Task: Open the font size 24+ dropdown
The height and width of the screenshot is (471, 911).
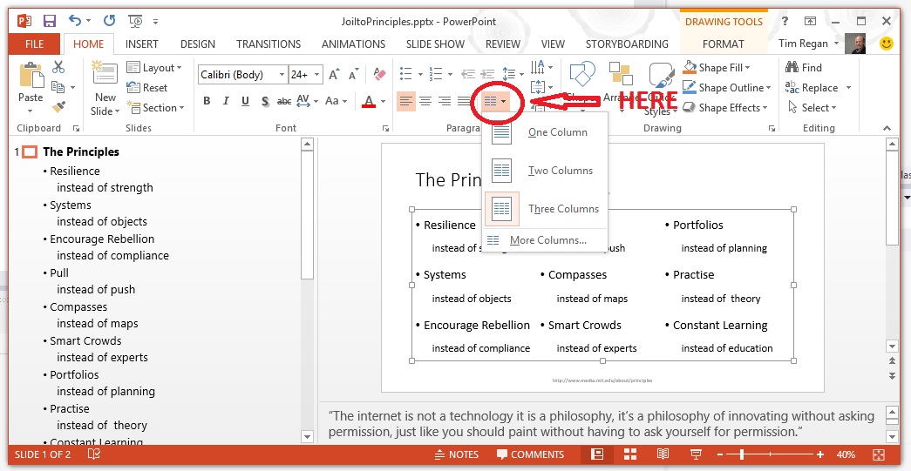Action: tap(316, 74)
